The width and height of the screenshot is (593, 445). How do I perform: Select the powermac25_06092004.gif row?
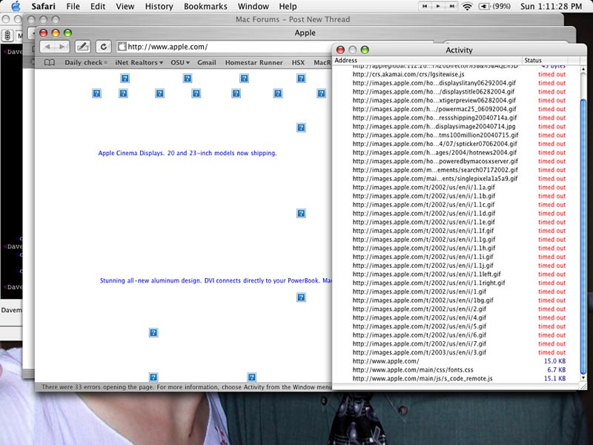click(456, 109)
